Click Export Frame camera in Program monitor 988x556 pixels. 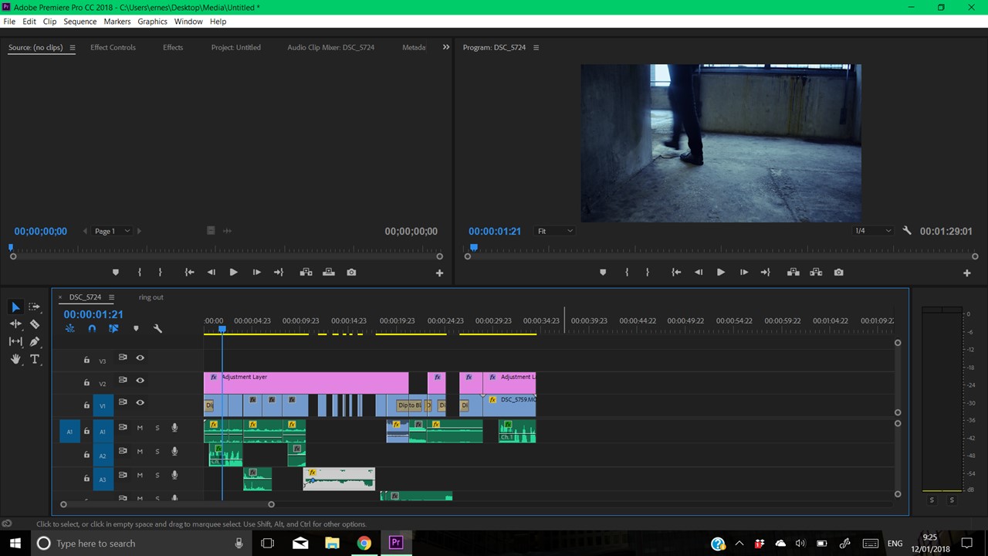point(839,273)
